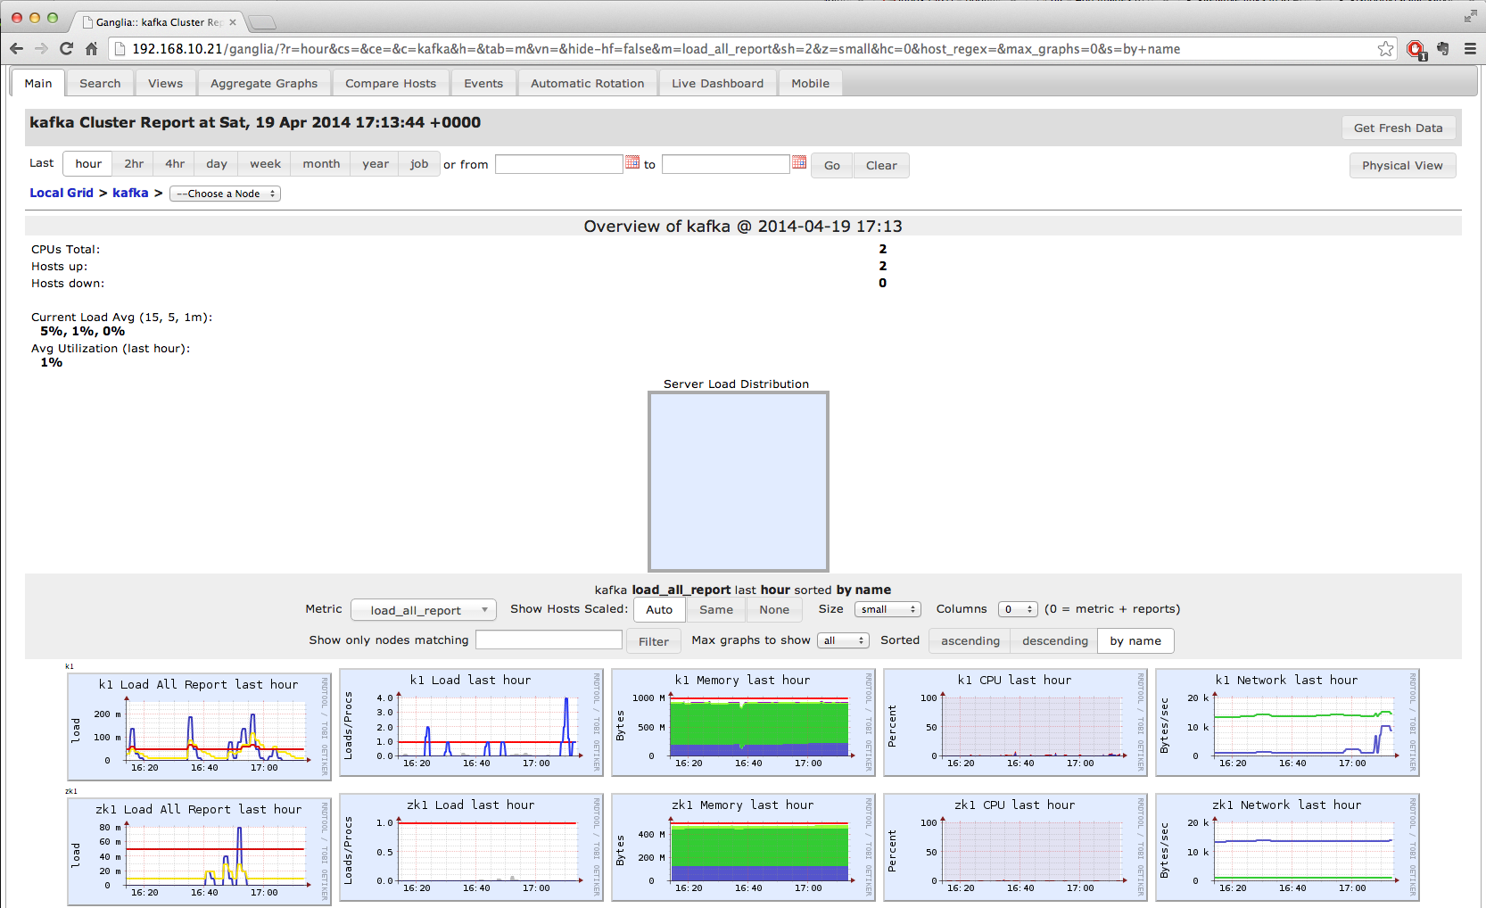Click the browser forward arrow
1486x908 pixels.
click(41, 49)
